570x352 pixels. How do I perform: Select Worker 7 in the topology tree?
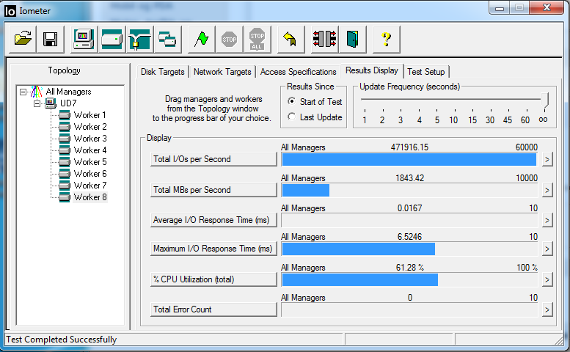tap(90, 186)
